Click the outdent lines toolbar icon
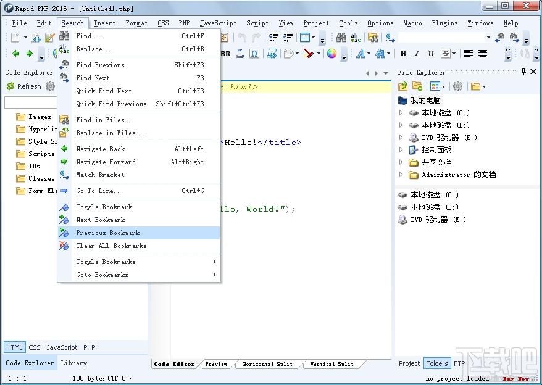The height and width of the screenshot is (385, 542). click(288, 37)
